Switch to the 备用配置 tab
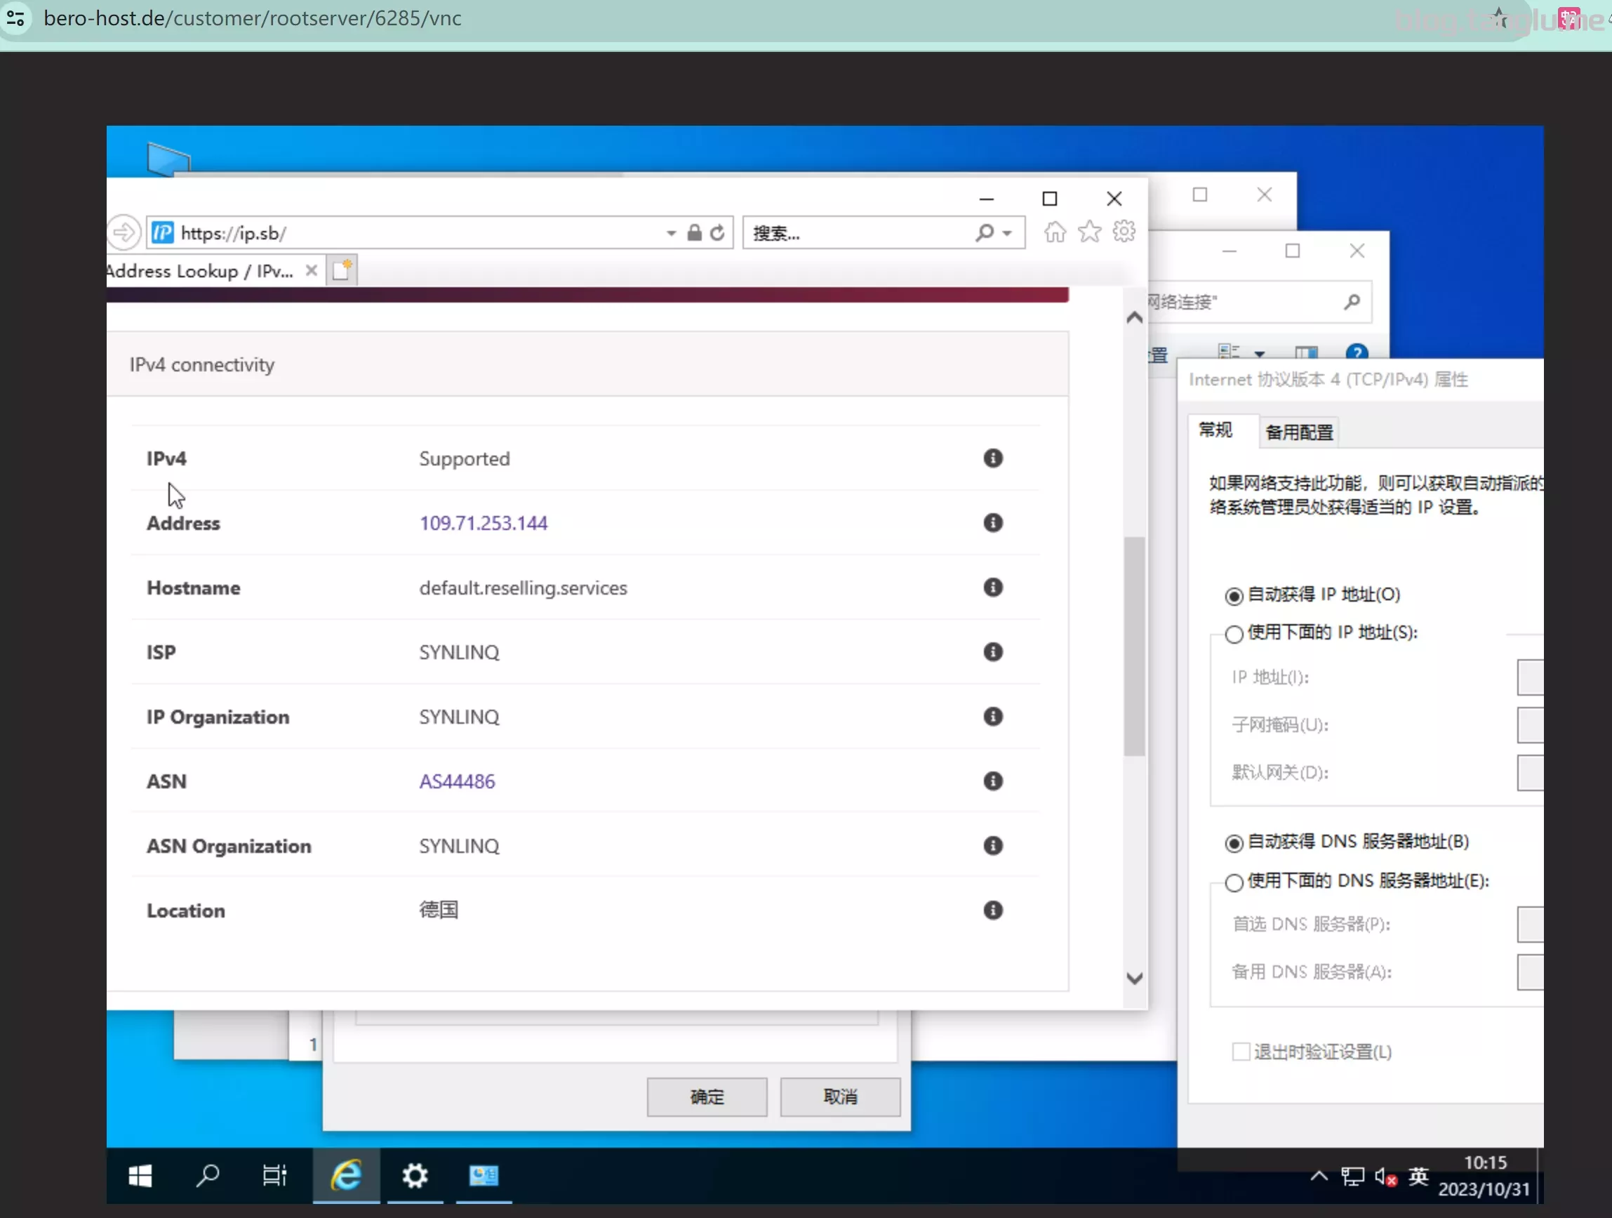The image size is (1612, 1218). point(1298,432)
